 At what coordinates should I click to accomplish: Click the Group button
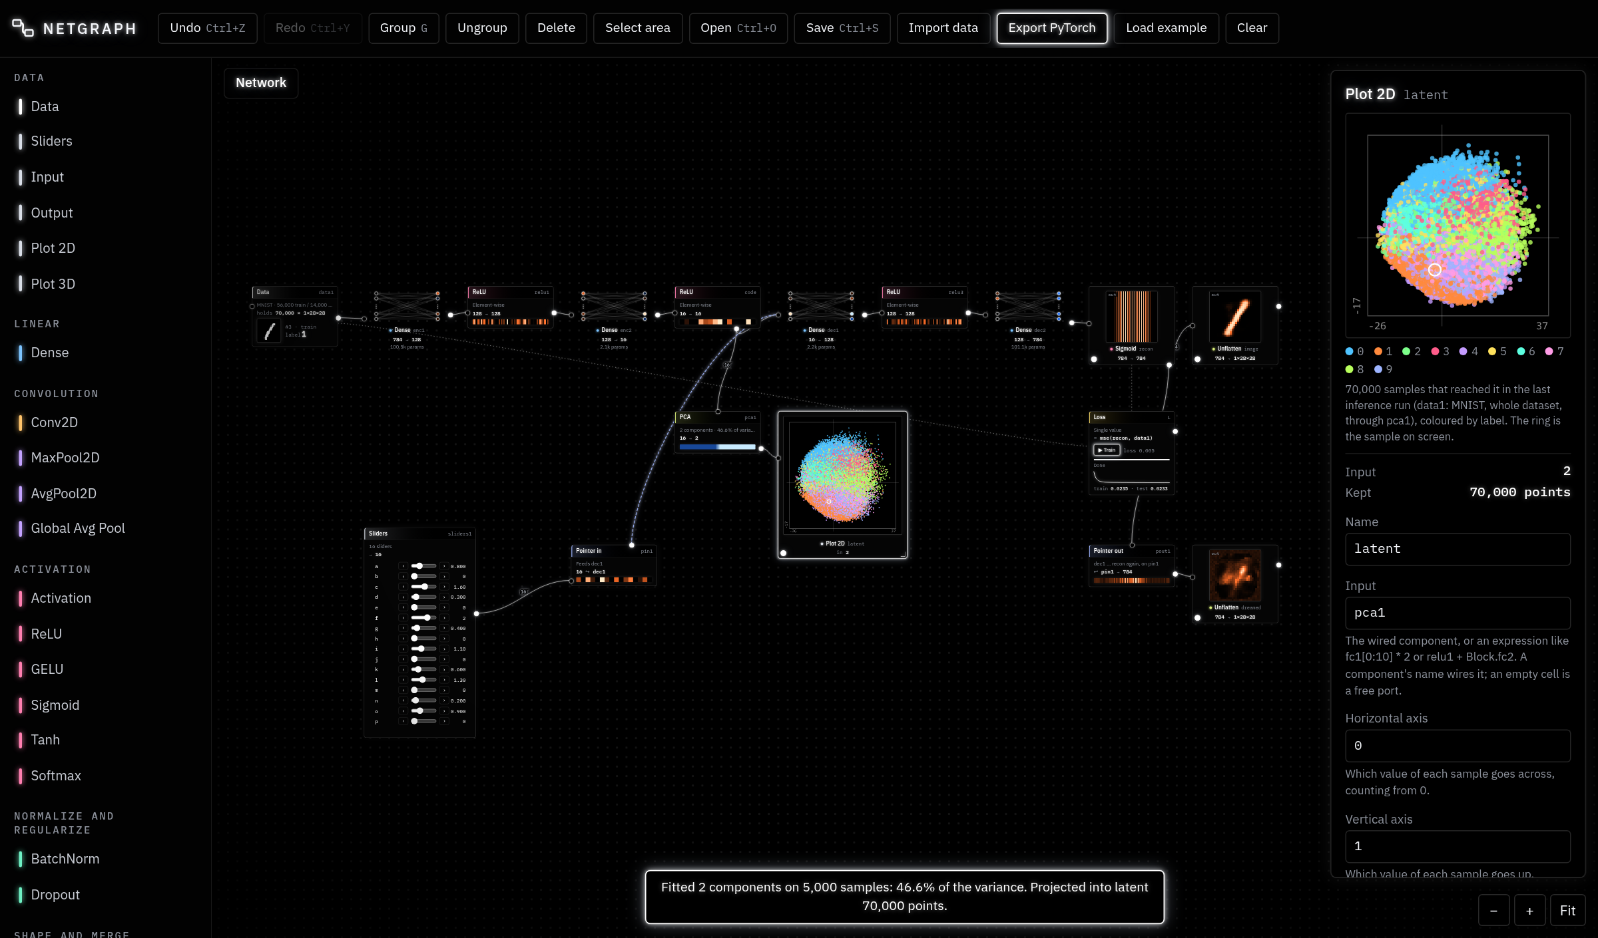tap(403, 28)
